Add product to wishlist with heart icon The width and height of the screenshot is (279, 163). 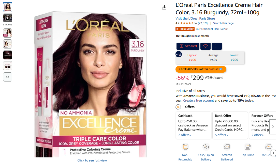[x=205, y=46]
